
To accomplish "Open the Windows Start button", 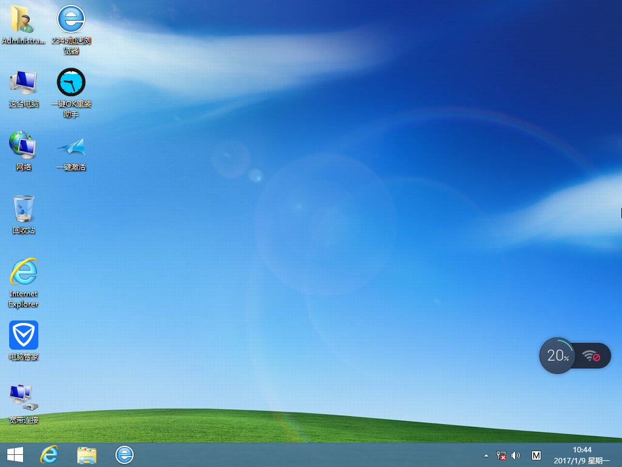I will tap(15, 455).
